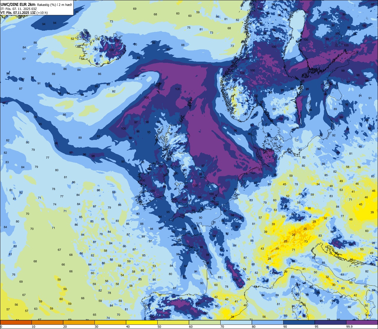Screen dimensions: 378x329
Task: Click the dark orange 0–10% legend swatch
Action: click(x=16, y=322)
